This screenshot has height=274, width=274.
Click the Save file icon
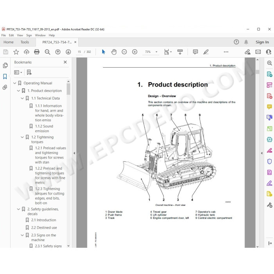(5, 52)
